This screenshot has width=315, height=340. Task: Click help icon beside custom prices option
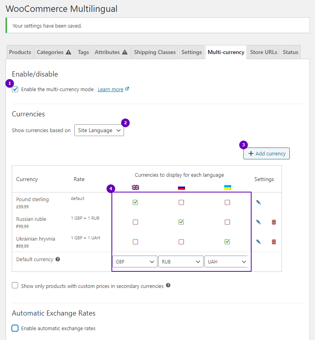point(168,285)
